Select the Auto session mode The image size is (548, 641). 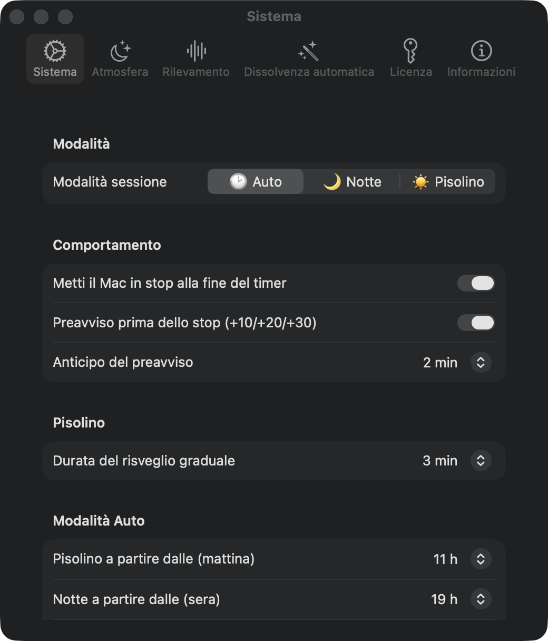click(x=256, y=182)
